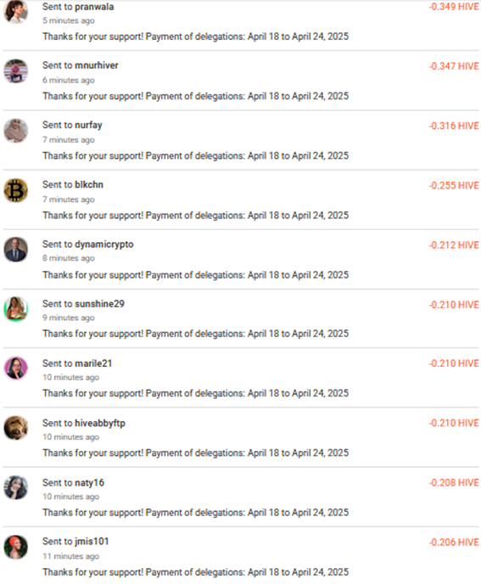Image resolution: width=481 pixels, height=585 pixels.
Task: Click sunshine29's avatar picture
Action: coord(15,309)
